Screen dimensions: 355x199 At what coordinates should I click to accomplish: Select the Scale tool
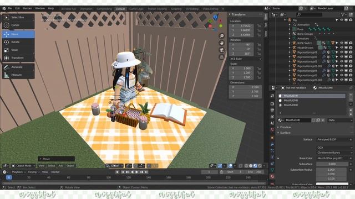[18, 50]
